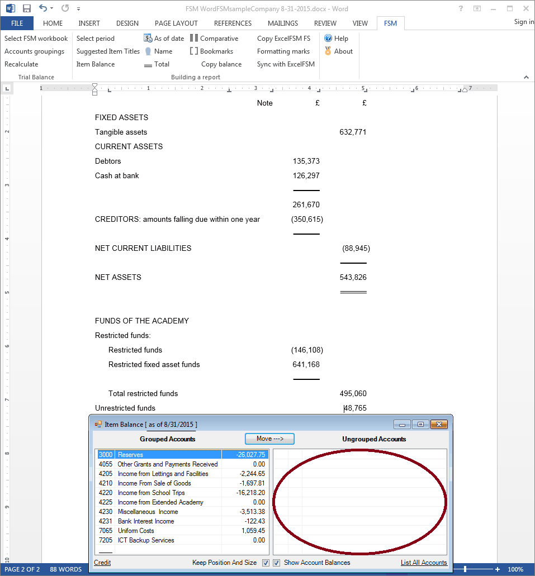Image resolution: width=535 pixels, height=576 pixels.
Task: Click the As of date icon
Action: [x=148, y=38]
